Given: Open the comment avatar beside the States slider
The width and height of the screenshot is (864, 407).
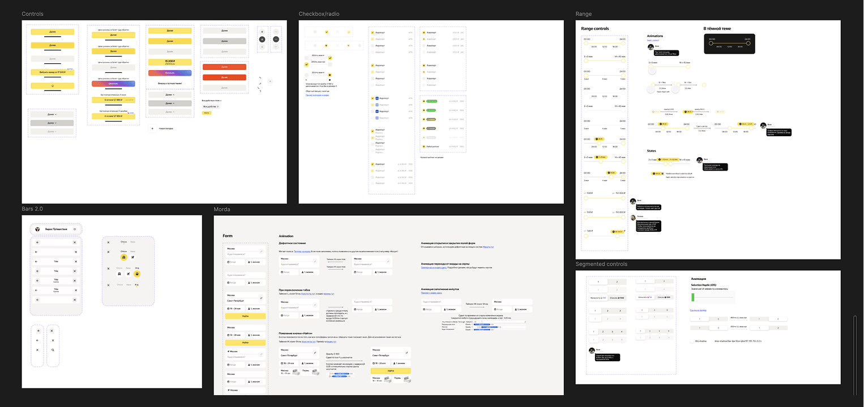Looking at the screenshot, I should tap(699, 160).
